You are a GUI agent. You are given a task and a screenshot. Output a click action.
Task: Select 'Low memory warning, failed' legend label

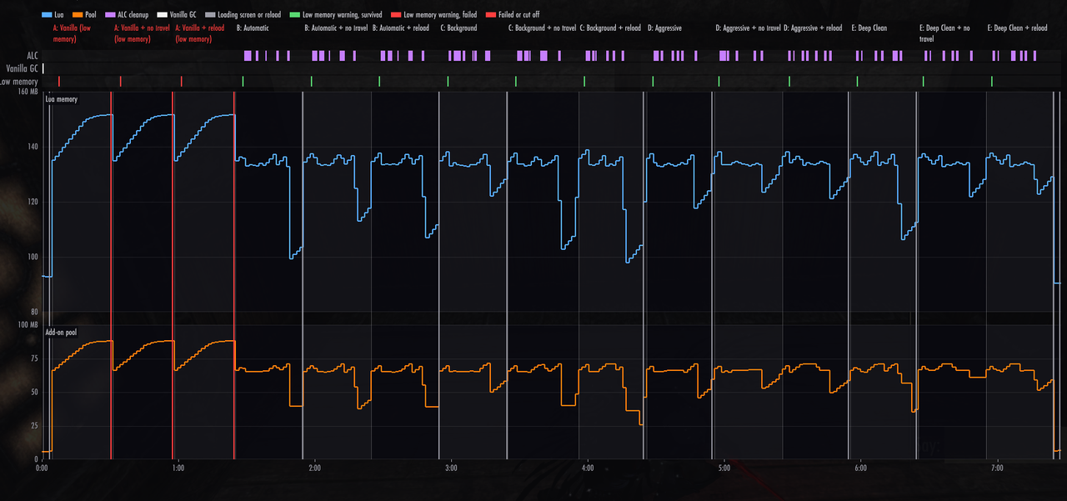(x=440, y=15)
